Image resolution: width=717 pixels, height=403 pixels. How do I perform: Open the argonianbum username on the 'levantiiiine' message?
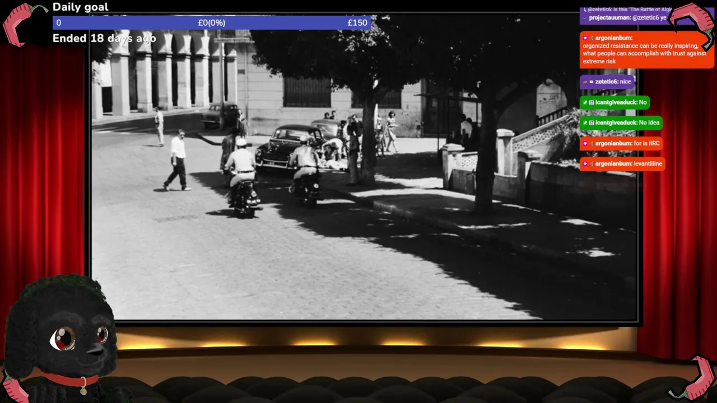613,164
